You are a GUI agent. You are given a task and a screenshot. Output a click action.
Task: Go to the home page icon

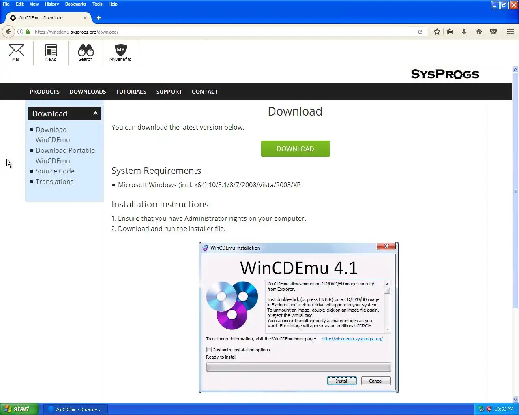pyautogui.click(x=479, y=32)
